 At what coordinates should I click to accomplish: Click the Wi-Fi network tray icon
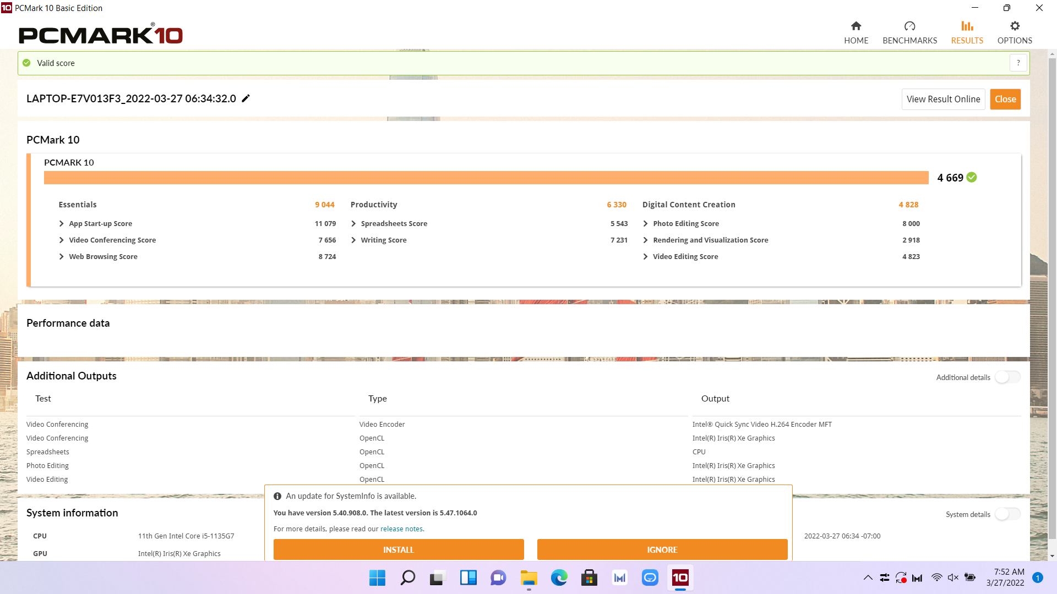click(936, 577)
